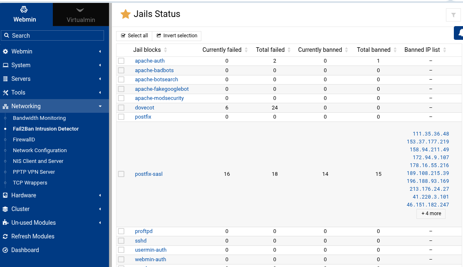Sort by the Total banned column
This screenshot has width=463, height=267.
tap(374, 50)
